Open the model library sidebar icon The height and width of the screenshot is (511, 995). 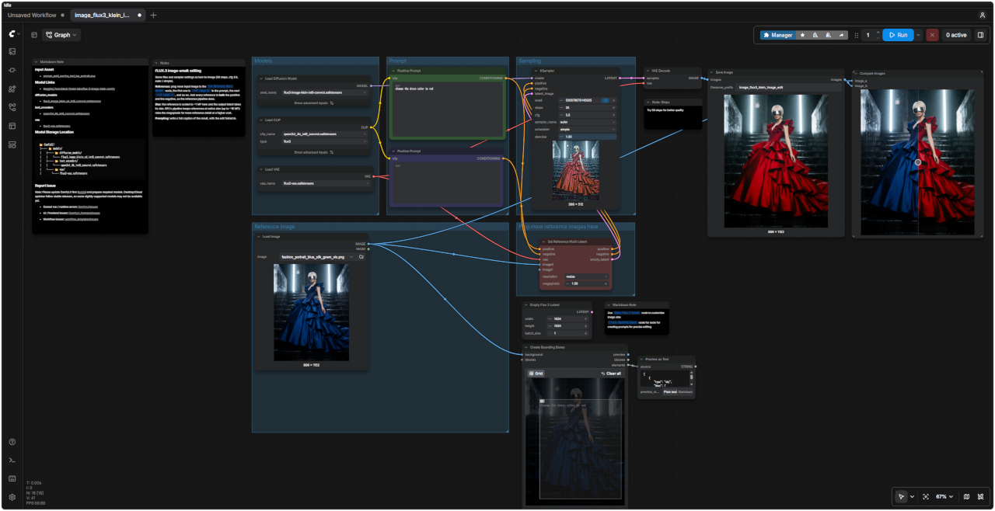pos(12,89)
